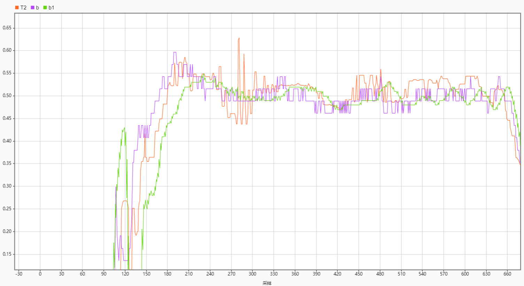Select the 0.50 y-axis tick label
Image resolution: width=524 pixels, height=286 pixels.
coord(7,96)
